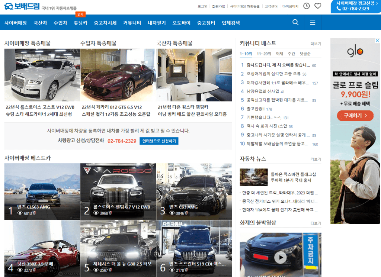Open 내차팔기 menu
The width and height of the screenshot is (381, 277).
(157, 23)
